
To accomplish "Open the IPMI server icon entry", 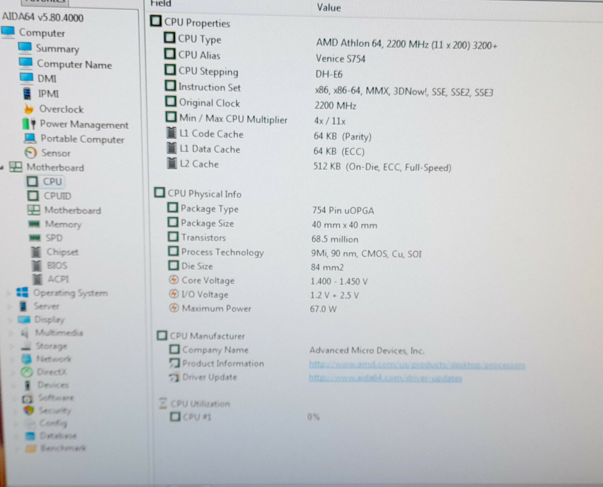I will tap(27, 93).
